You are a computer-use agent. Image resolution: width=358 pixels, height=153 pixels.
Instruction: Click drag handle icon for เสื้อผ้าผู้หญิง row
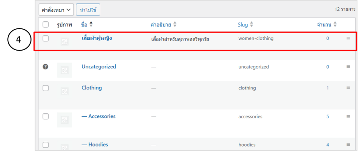click(348, 38)
